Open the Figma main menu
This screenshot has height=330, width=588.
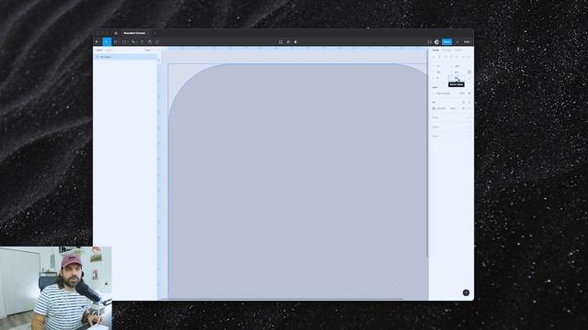97,42
